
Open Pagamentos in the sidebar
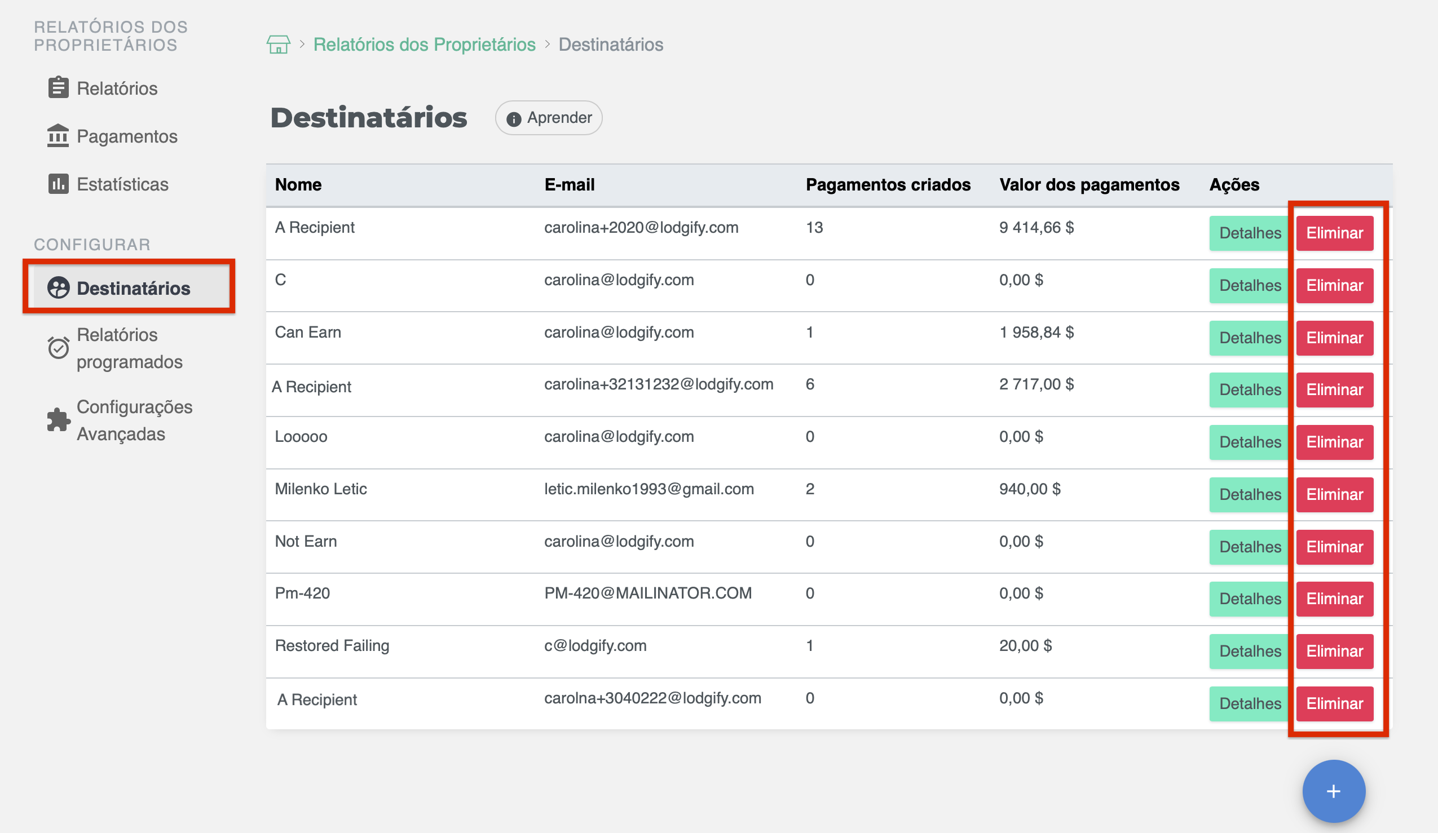click(x=127, y=136)
